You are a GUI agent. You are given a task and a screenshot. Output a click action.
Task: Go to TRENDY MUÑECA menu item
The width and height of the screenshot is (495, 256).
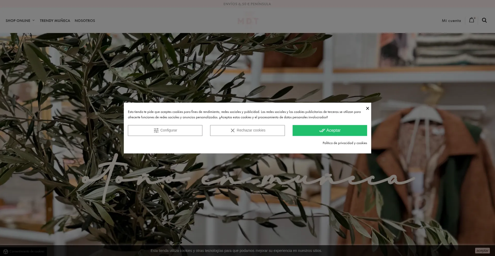point(55,21)
